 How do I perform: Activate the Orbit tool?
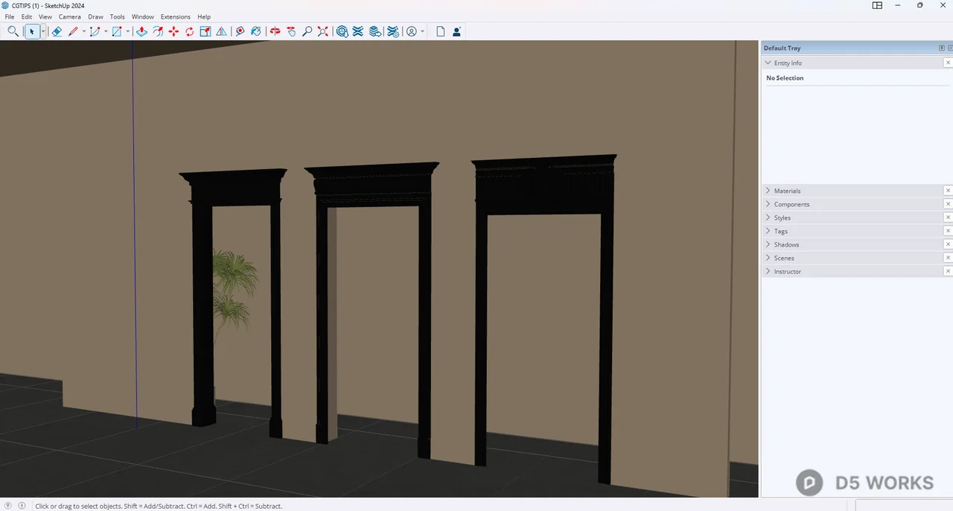[x=275, y=31]
